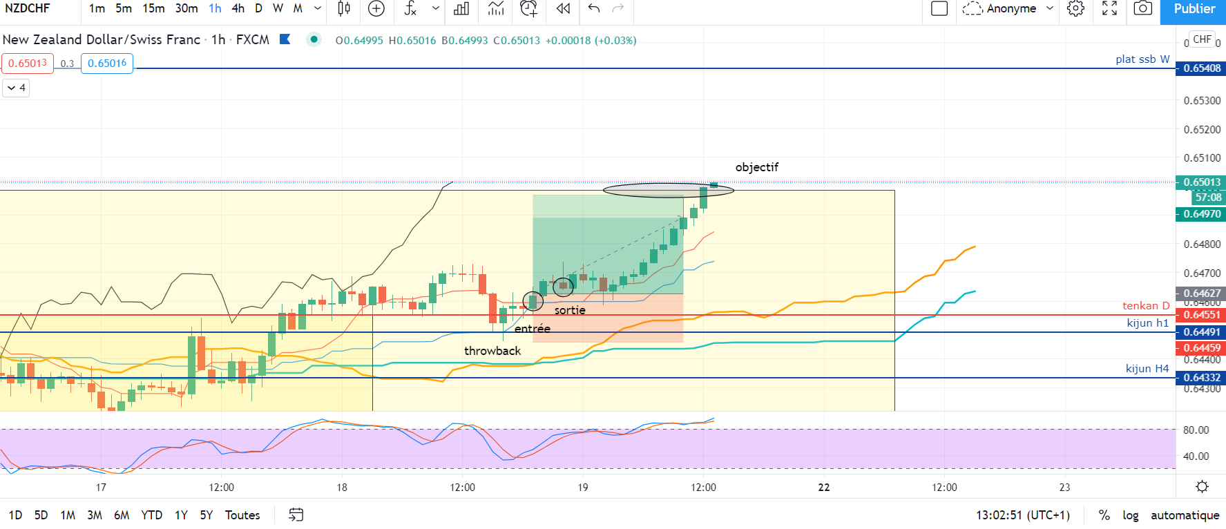Open chart settings gear in top toolbar

pyautogui.click(x=1075, y=9)
